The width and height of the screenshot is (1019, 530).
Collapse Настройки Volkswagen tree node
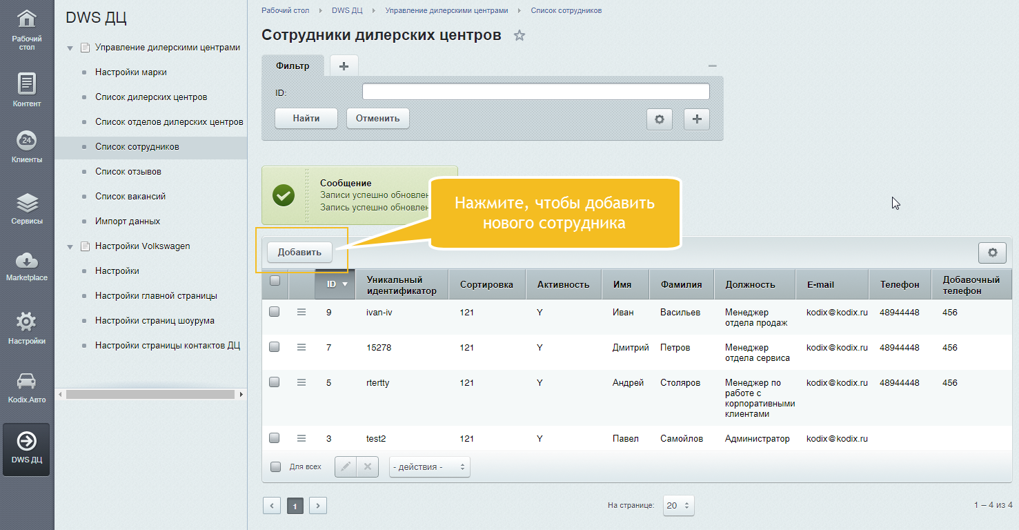(70, 247)
